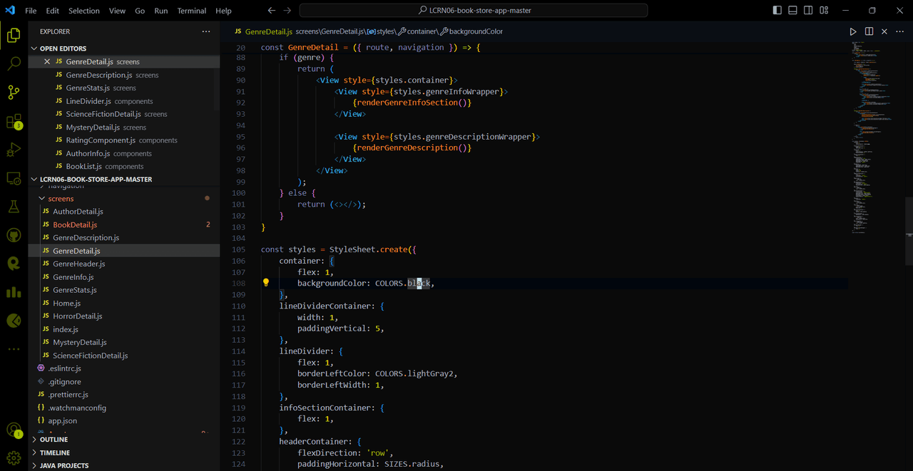Open the Source Control view
This screenshot has width=913, height=471.
click(14, 93)
